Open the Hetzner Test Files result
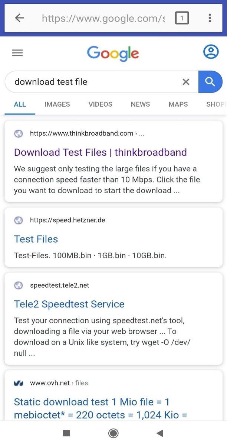This screenshot has height=446, width=227. pos(36,239)
